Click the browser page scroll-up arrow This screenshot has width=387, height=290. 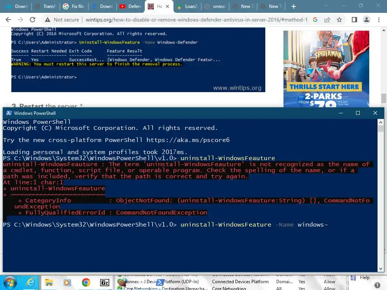tap(384, 30)
